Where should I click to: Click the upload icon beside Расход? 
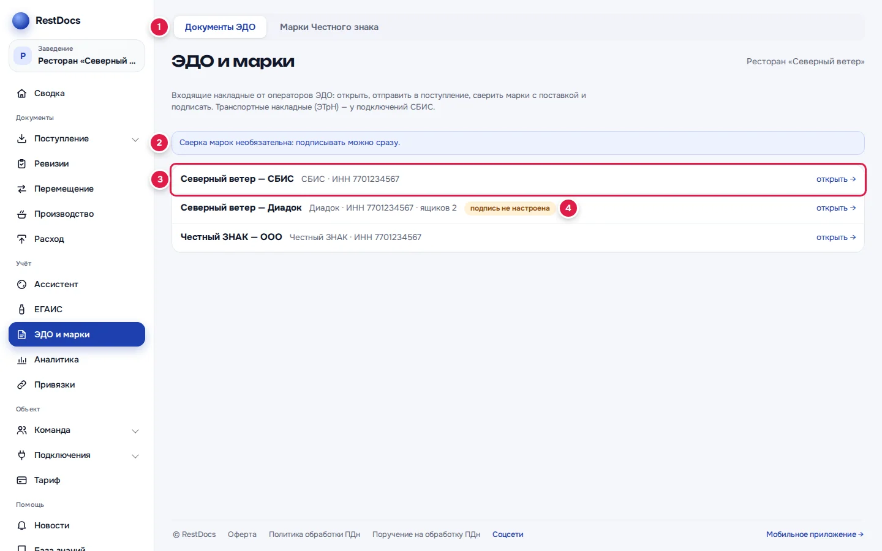tap(22, 239)
